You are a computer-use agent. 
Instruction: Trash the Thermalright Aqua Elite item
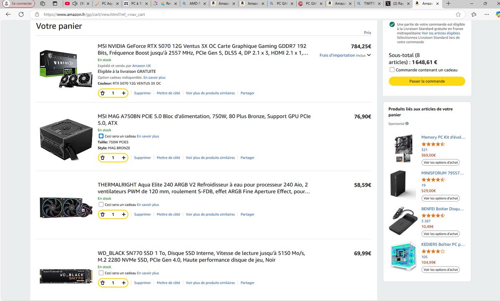point(103,214)
